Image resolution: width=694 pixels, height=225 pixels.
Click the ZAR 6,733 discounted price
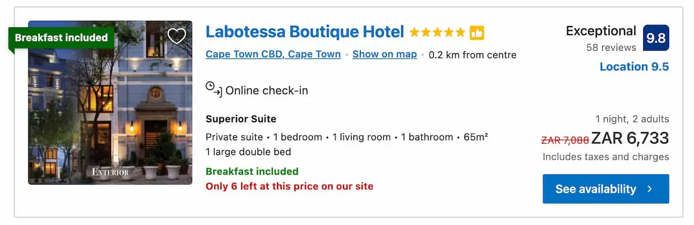point(630,138)
